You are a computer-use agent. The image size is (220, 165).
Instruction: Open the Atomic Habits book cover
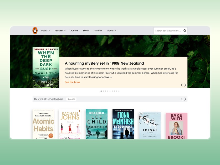(43, 124)
